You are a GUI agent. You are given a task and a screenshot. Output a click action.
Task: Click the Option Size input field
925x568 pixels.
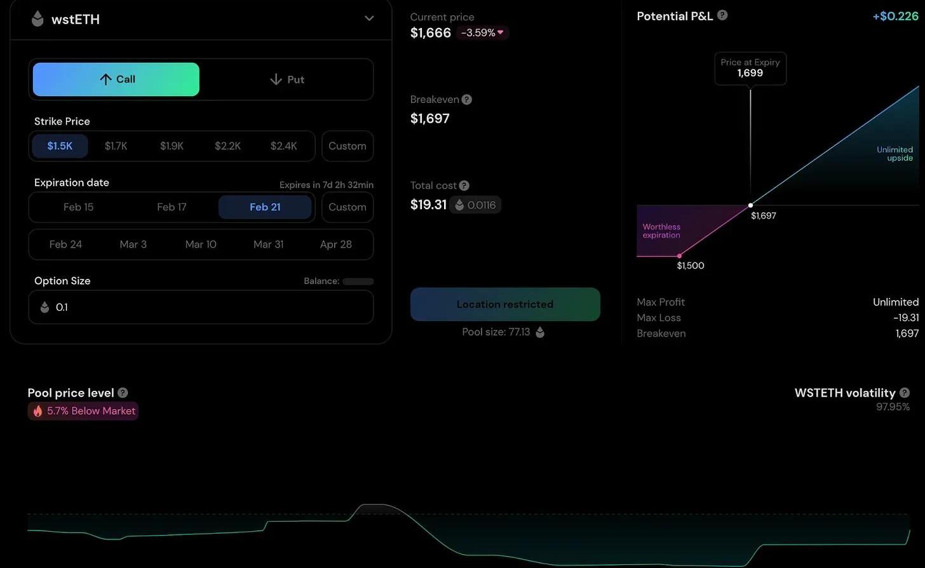pyautogui.click(x=201, y=308)
